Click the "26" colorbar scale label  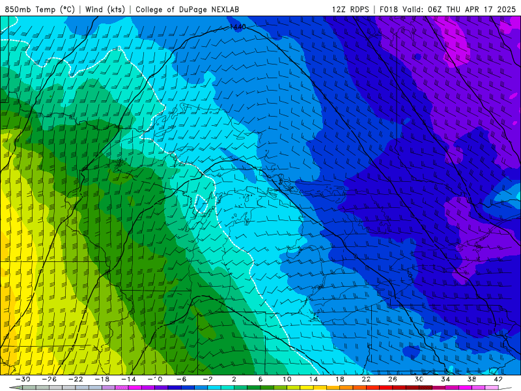(393, 379)
